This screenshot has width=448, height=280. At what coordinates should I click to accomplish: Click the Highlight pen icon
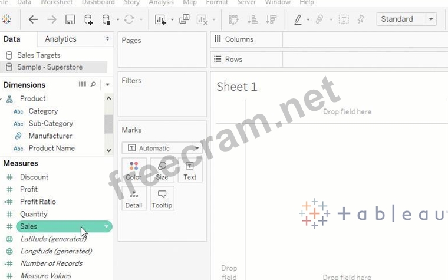click(298, 19)
